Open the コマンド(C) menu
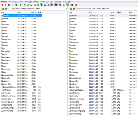 [13, 2]
